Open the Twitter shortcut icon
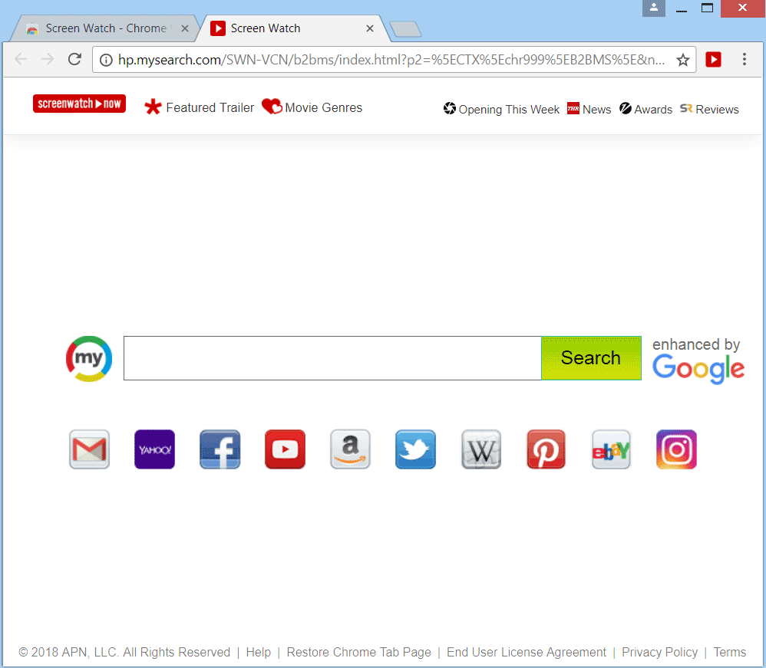The width and height of the screenshot is (766, 668). (416, 449)
